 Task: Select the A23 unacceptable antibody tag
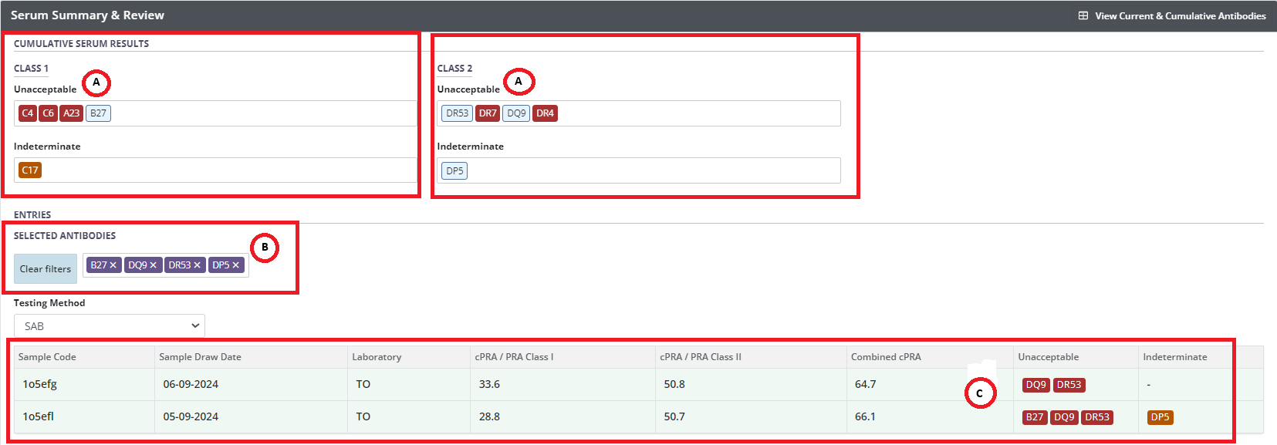(x=72, y=113)
